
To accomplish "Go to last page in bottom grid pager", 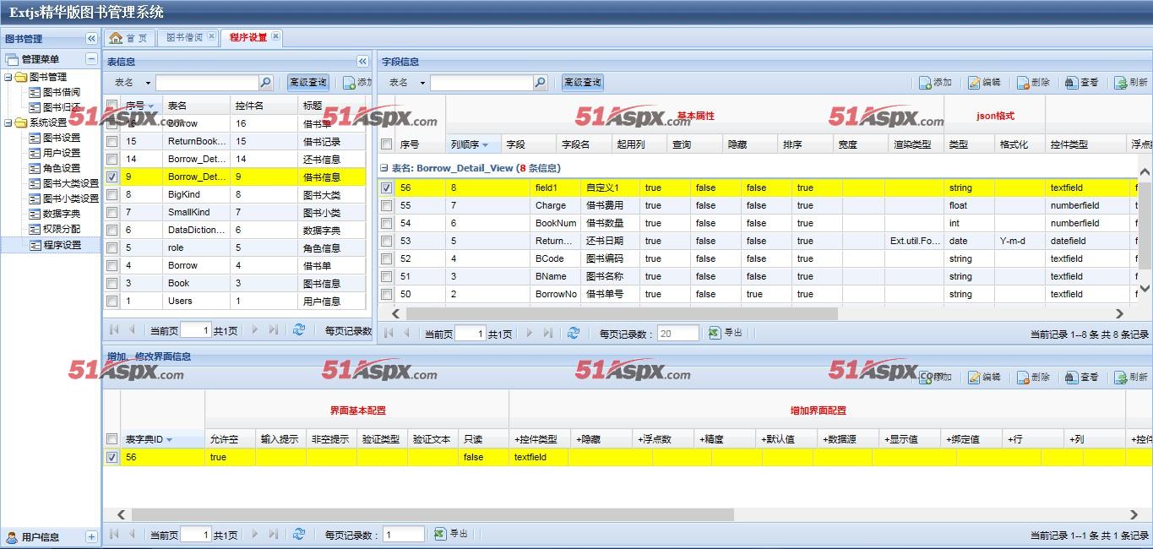I will click(274, 534).
